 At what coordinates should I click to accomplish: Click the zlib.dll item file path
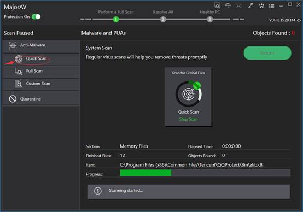[x=191, y=165]
